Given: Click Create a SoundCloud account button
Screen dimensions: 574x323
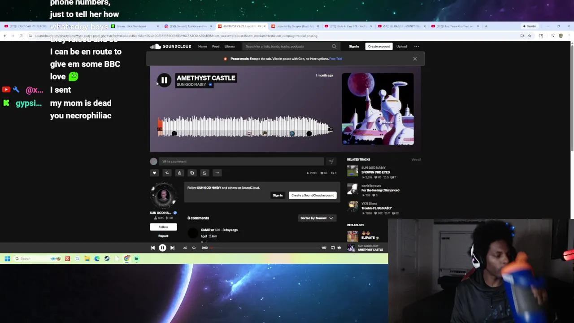Looking at the screenshot, I should [x=313, y=195].
